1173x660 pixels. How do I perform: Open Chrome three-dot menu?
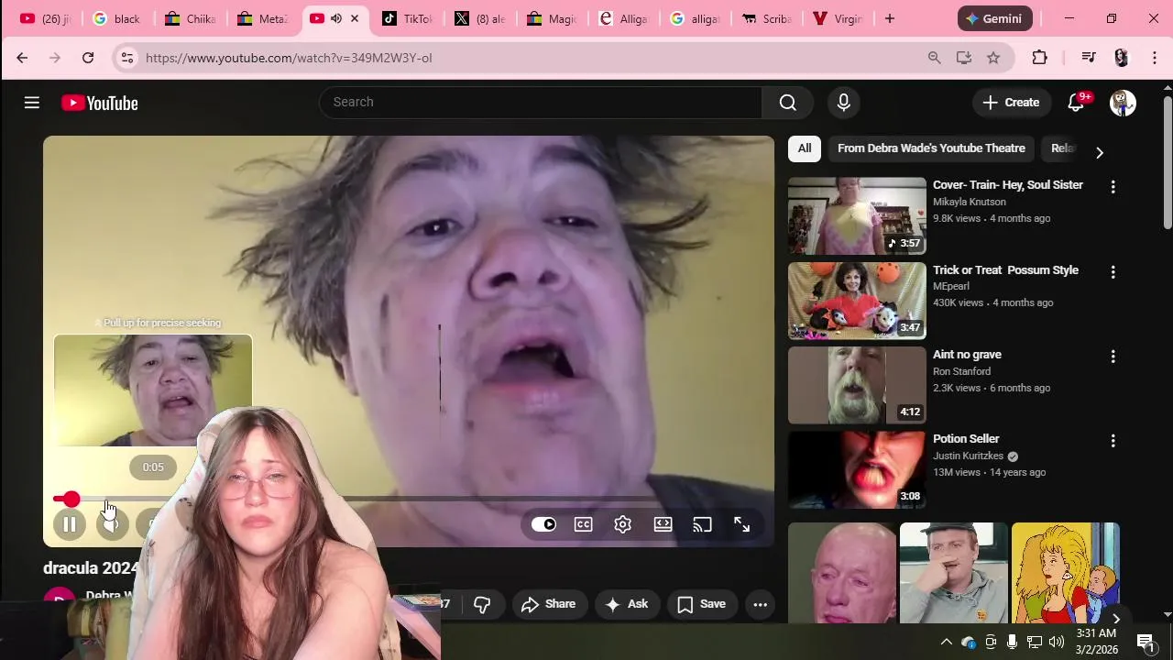(x=1155, y=58)
